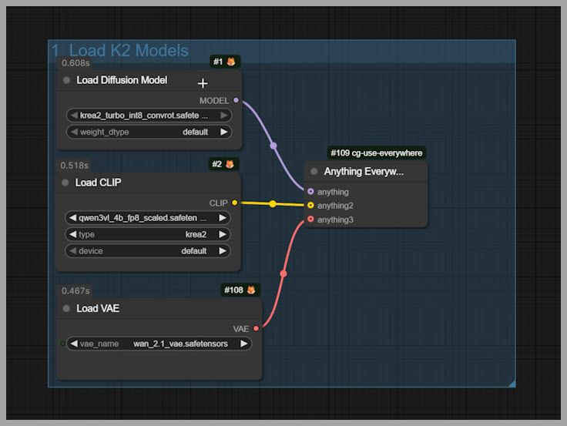The width and height of the screenshot is (567, 426).
Task: Collapse the Load Diffusion Model node via its gray dot
Action: point(66,80)
